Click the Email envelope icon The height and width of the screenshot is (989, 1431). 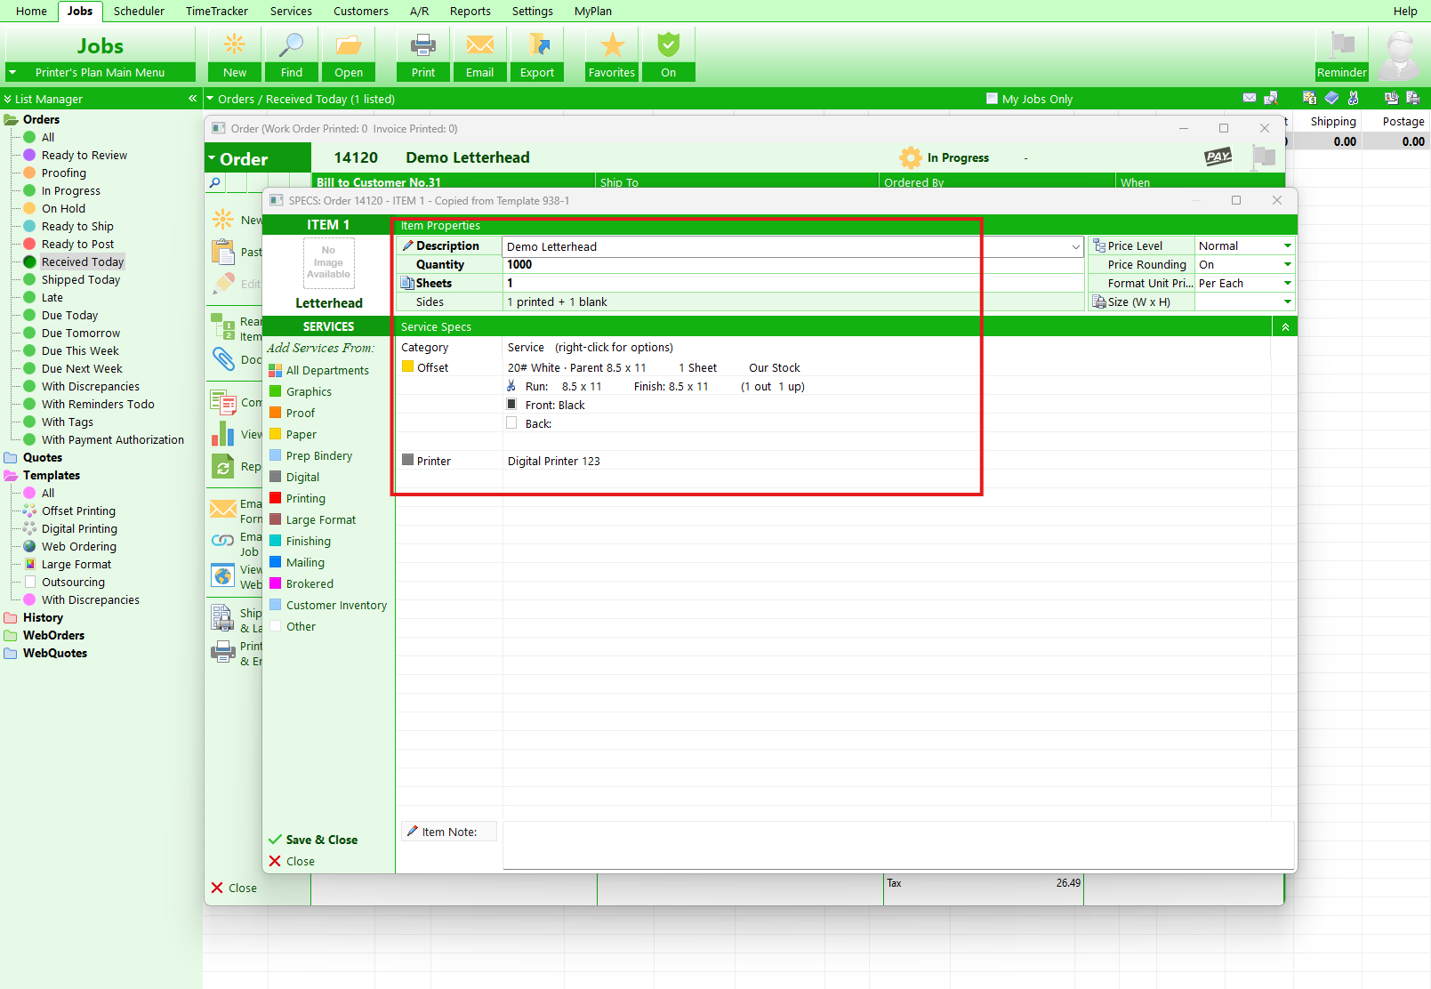click(x=480, y=44)
